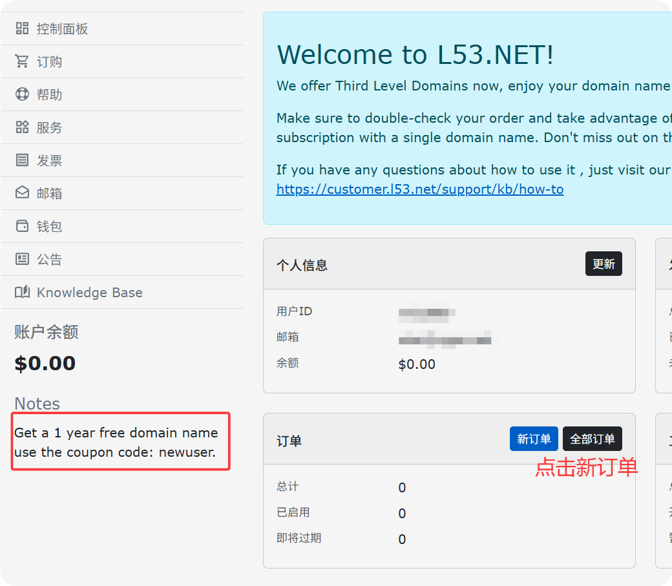
Task: Click the 更新 button in 个人信息 panel
Action: click(x=604, y=264)
